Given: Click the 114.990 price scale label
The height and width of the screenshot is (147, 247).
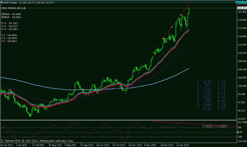Looking at the screenshot, I should [242, 36].
